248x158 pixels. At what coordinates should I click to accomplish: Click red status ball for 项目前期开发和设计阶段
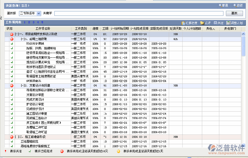(12, 34)
